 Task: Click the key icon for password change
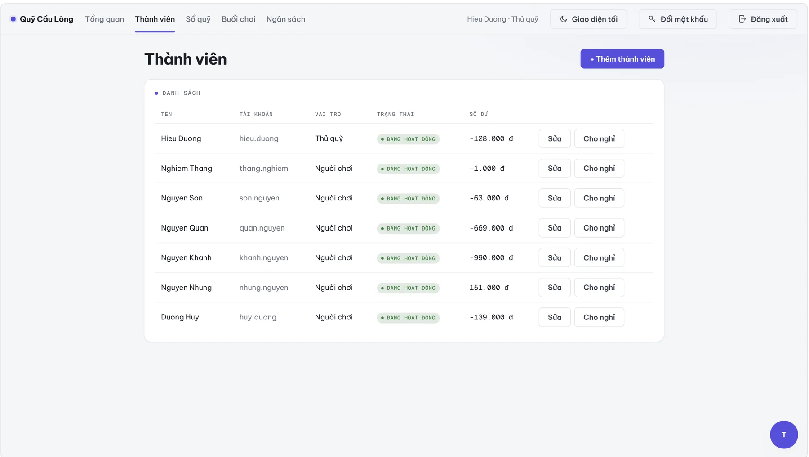(x=652, y=19)
